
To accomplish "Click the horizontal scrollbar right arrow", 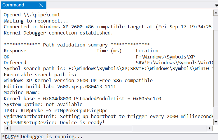I will pyautogui.click(x=210, y=128).
